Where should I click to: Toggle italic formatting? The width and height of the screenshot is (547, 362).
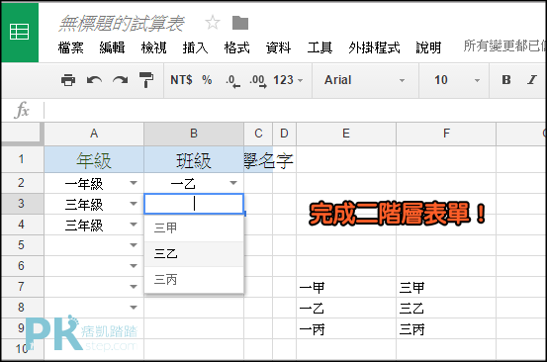pyautogui.click(x=531, y=80)
